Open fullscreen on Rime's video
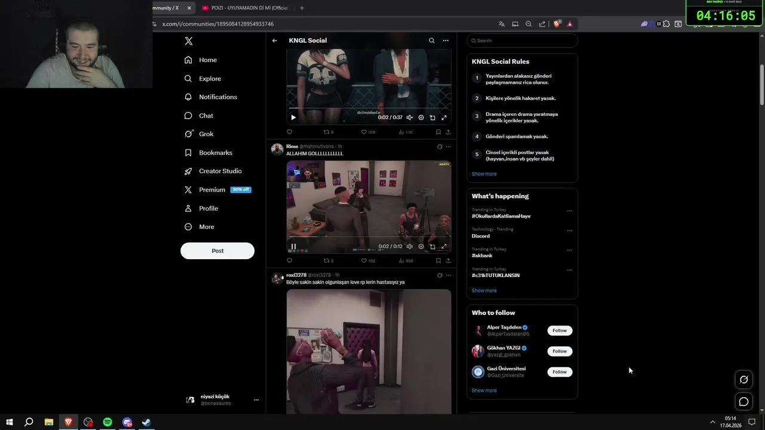765x430 pixels. point(443,246)
